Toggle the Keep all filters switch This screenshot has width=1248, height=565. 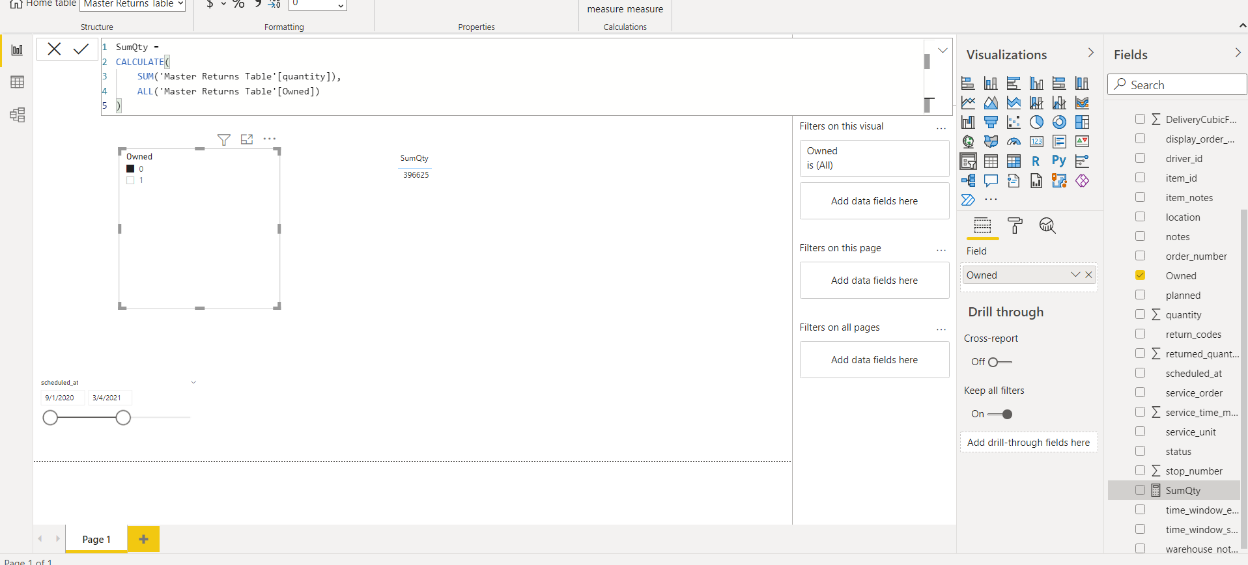tap(1000, 414)
